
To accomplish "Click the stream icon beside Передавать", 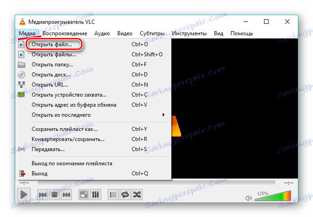I will (x=22, y=149).
